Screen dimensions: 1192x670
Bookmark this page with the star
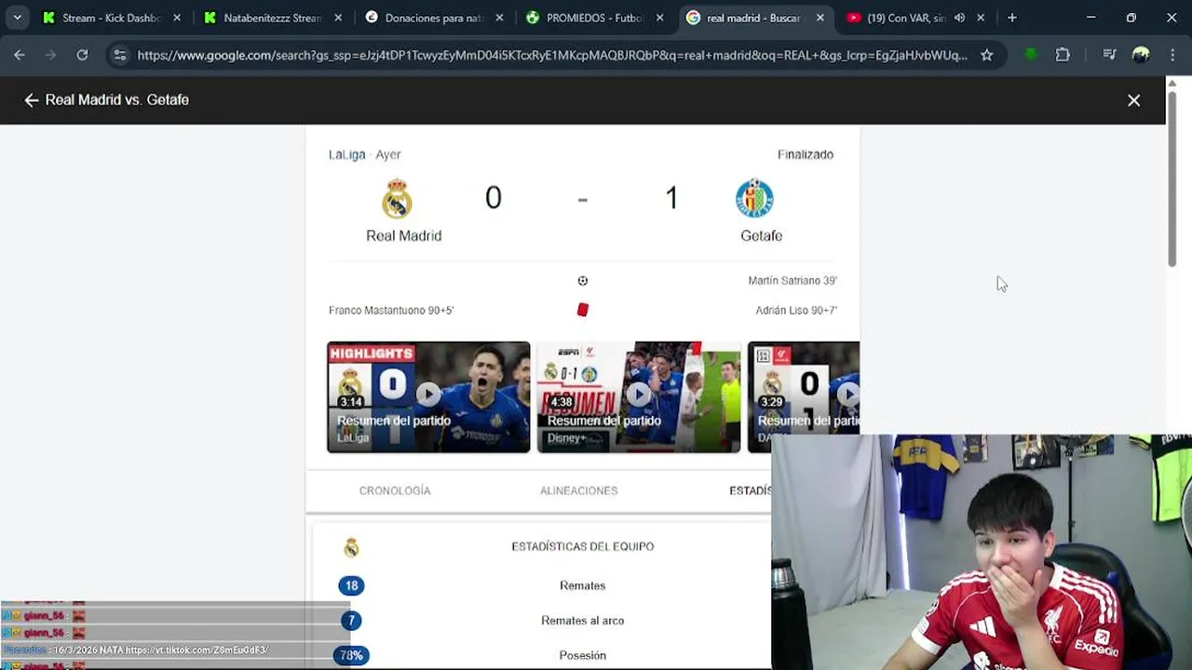point(987,55)
